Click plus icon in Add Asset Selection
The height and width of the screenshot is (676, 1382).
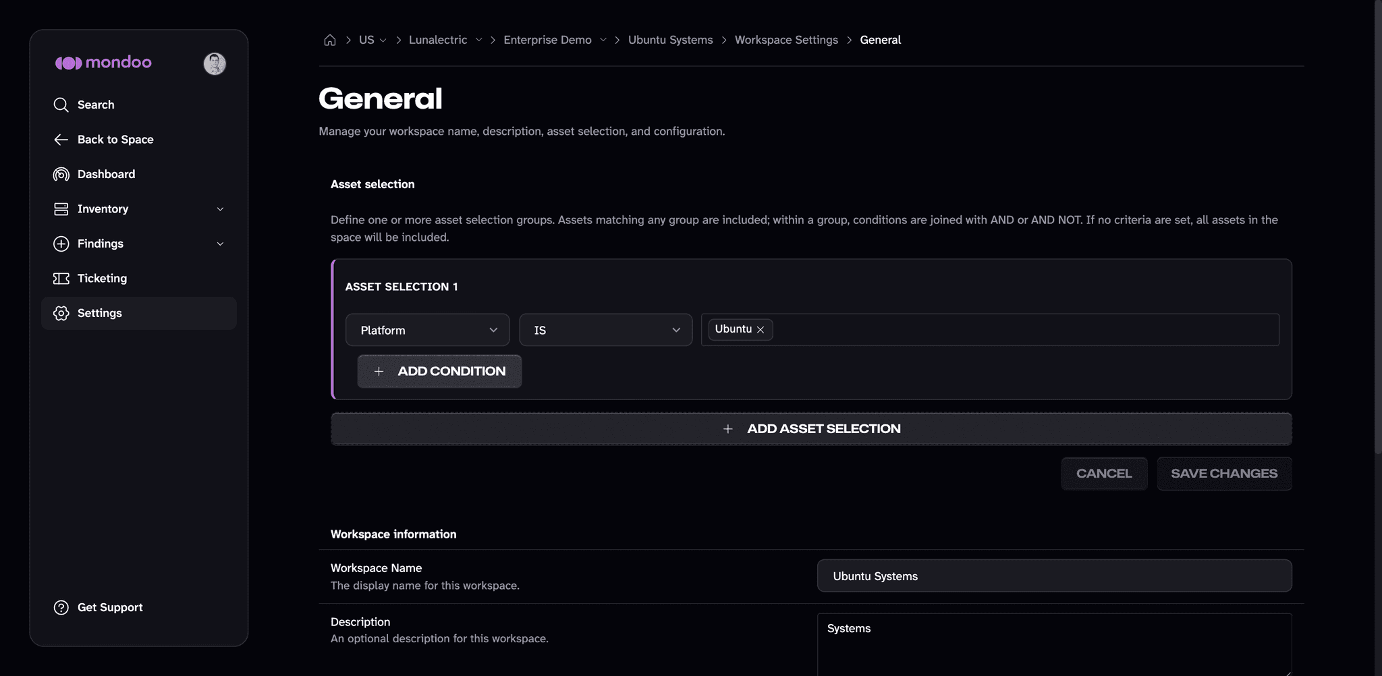click(x=728, y=429)
